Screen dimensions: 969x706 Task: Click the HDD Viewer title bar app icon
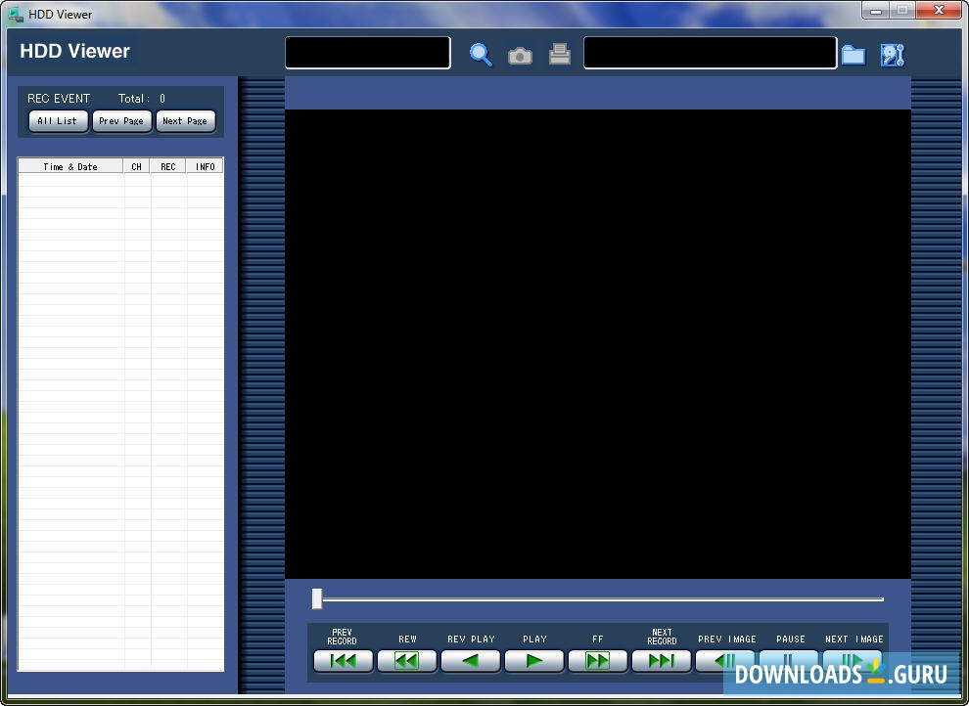pyautogui.click(x=16, y=14)
